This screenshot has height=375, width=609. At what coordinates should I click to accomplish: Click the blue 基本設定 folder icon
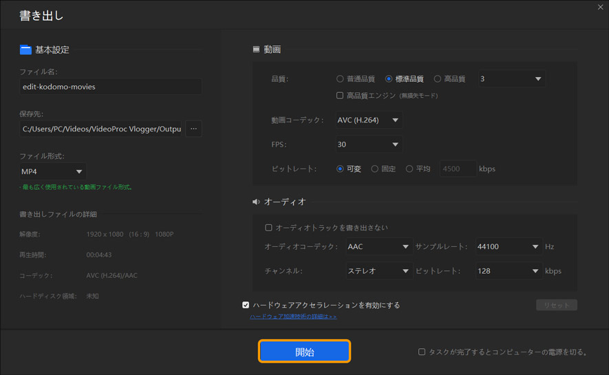point(25,50)
